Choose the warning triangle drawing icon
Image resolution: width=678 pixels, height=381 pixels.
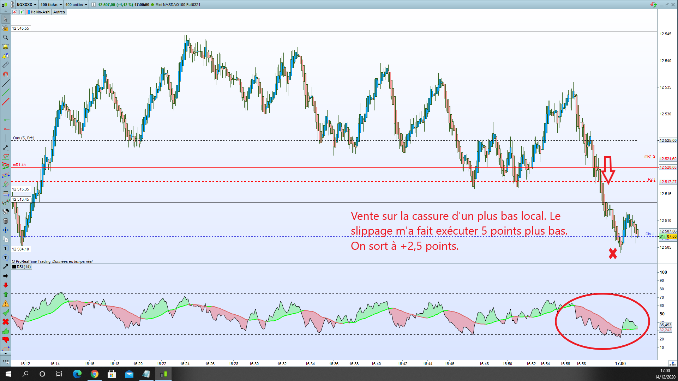(5, 303)
